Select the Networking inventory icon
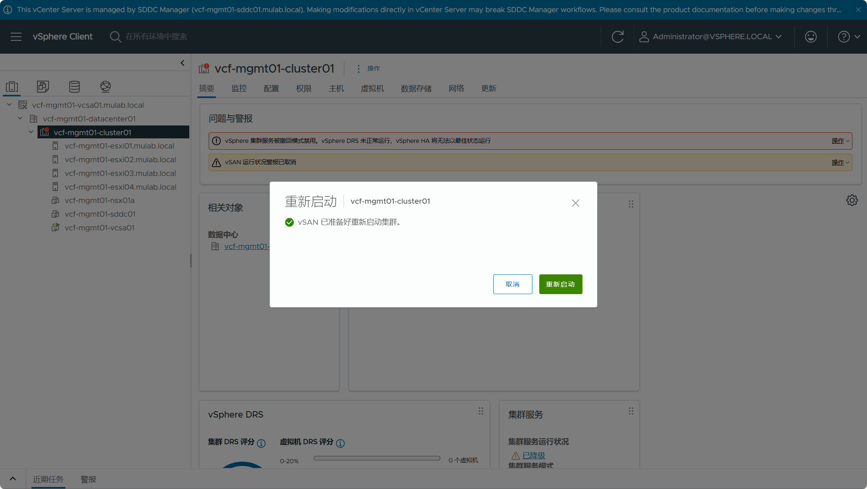 click(105, 86)
